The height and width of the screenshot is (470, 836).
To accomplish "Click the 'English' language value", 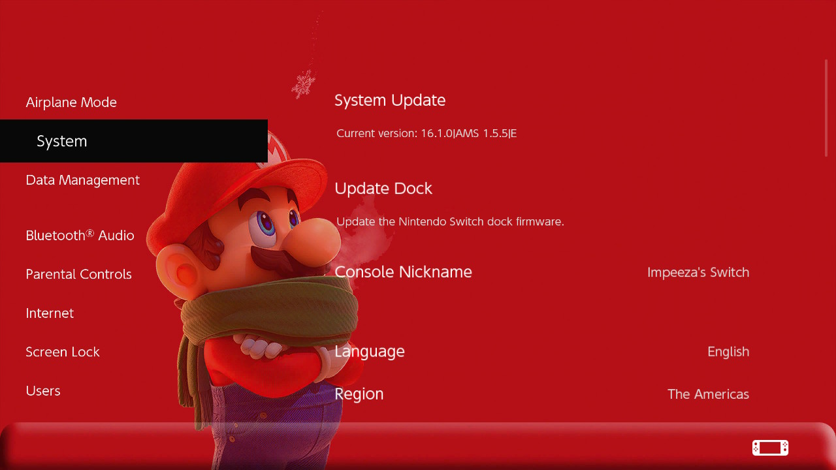I will (x=728, y=352).
